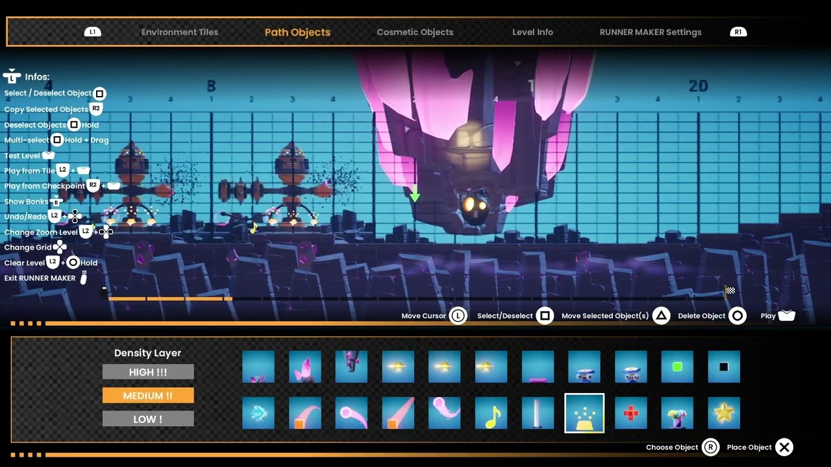The height and width of the screenshot is (467, 831).
Task: Click the Choose Object prompt label
Action: (x=672, y=447)
